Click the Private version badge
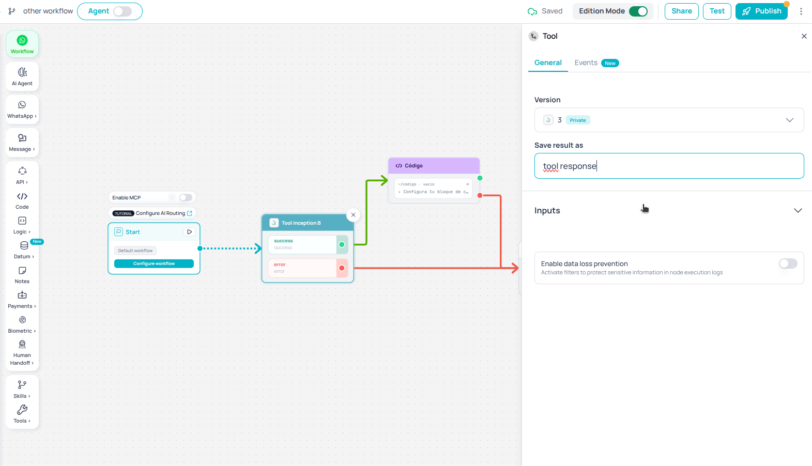This screenshot has height=466, width=812. (x=578, y=120)
